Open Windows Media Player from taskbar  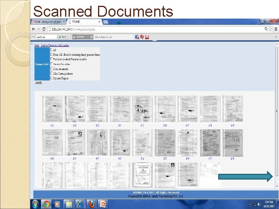click(x=57, y=204)
